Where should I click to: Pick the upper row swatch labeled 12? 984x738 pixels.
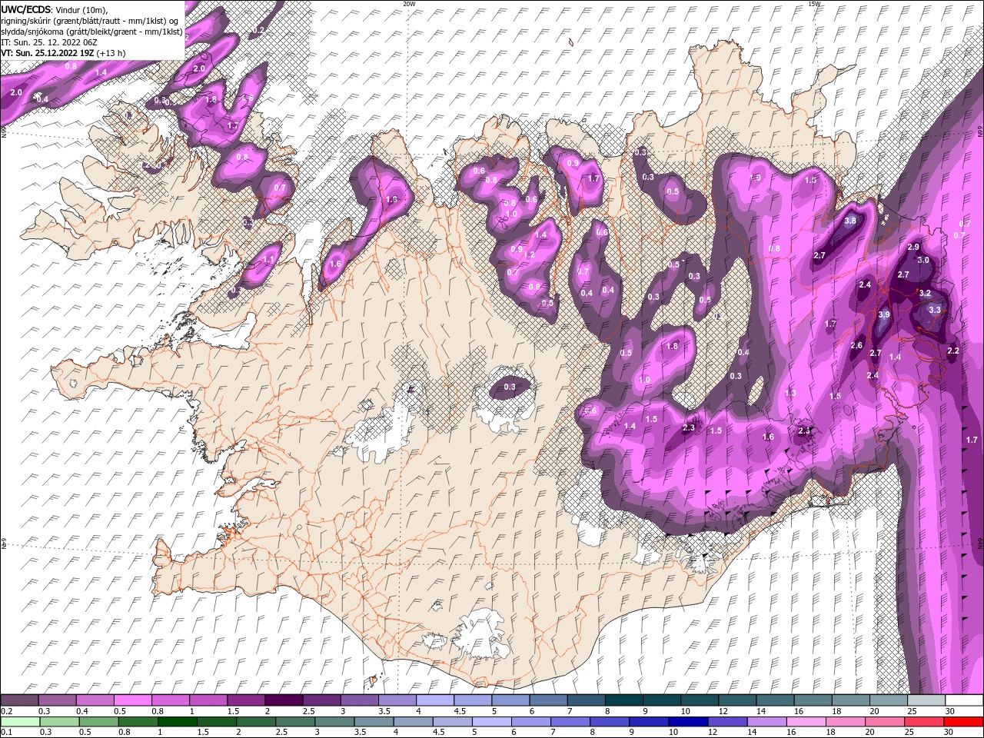coord(737,700)
